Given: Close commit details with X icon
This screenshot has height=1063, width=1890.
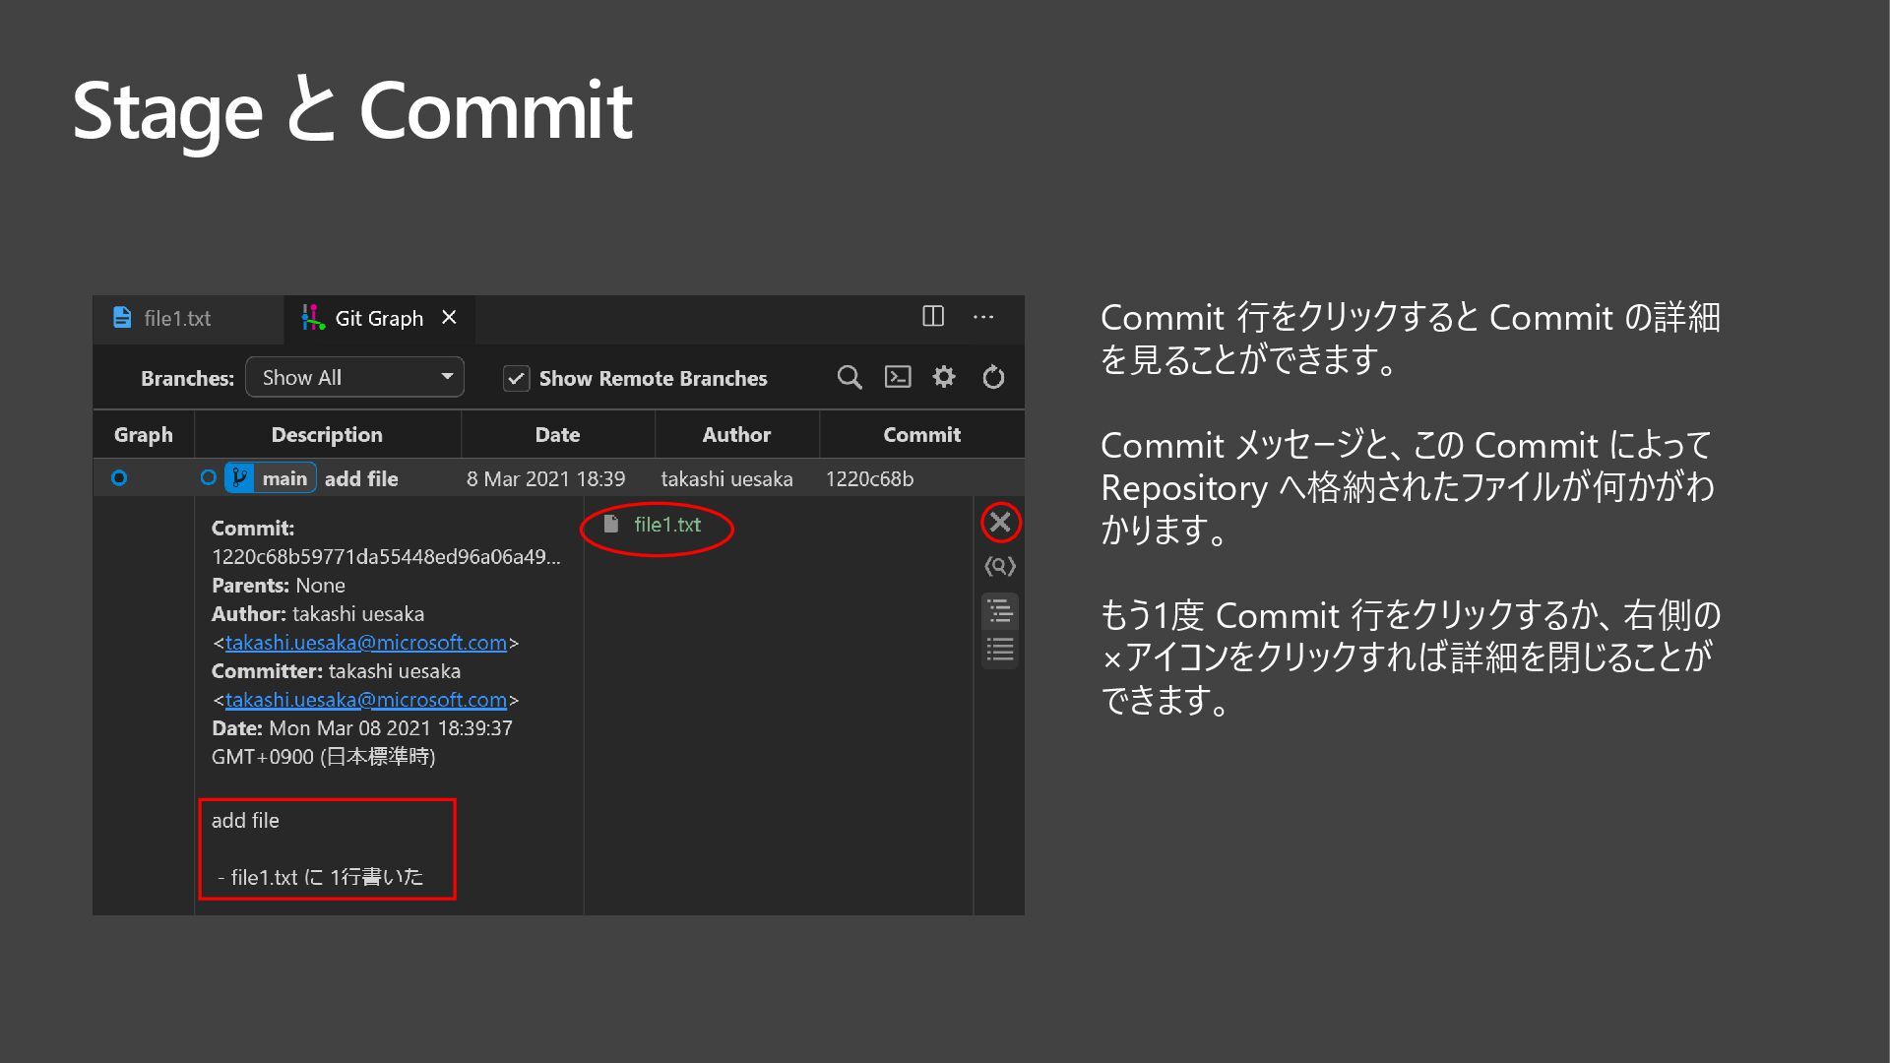Looking at the screenshot, I should (x=1000, y=522).
